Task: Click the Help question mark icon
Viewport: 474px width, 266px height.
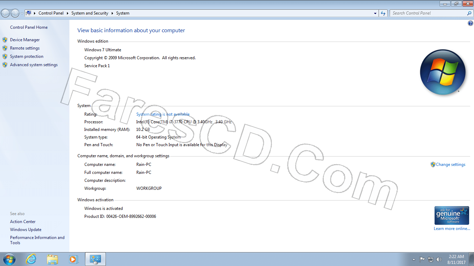Action: [x=470, y=24]
